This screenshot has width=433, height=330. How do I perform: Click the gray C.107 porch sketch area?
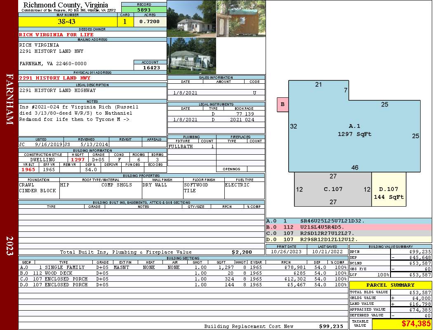333,189
